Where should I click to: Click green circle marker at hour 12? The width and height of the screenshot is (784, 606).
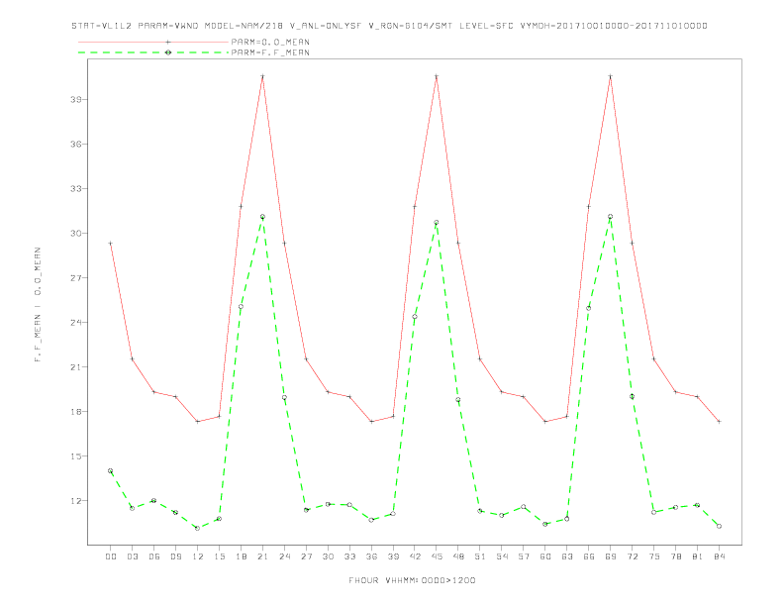(x=198, y=528)
